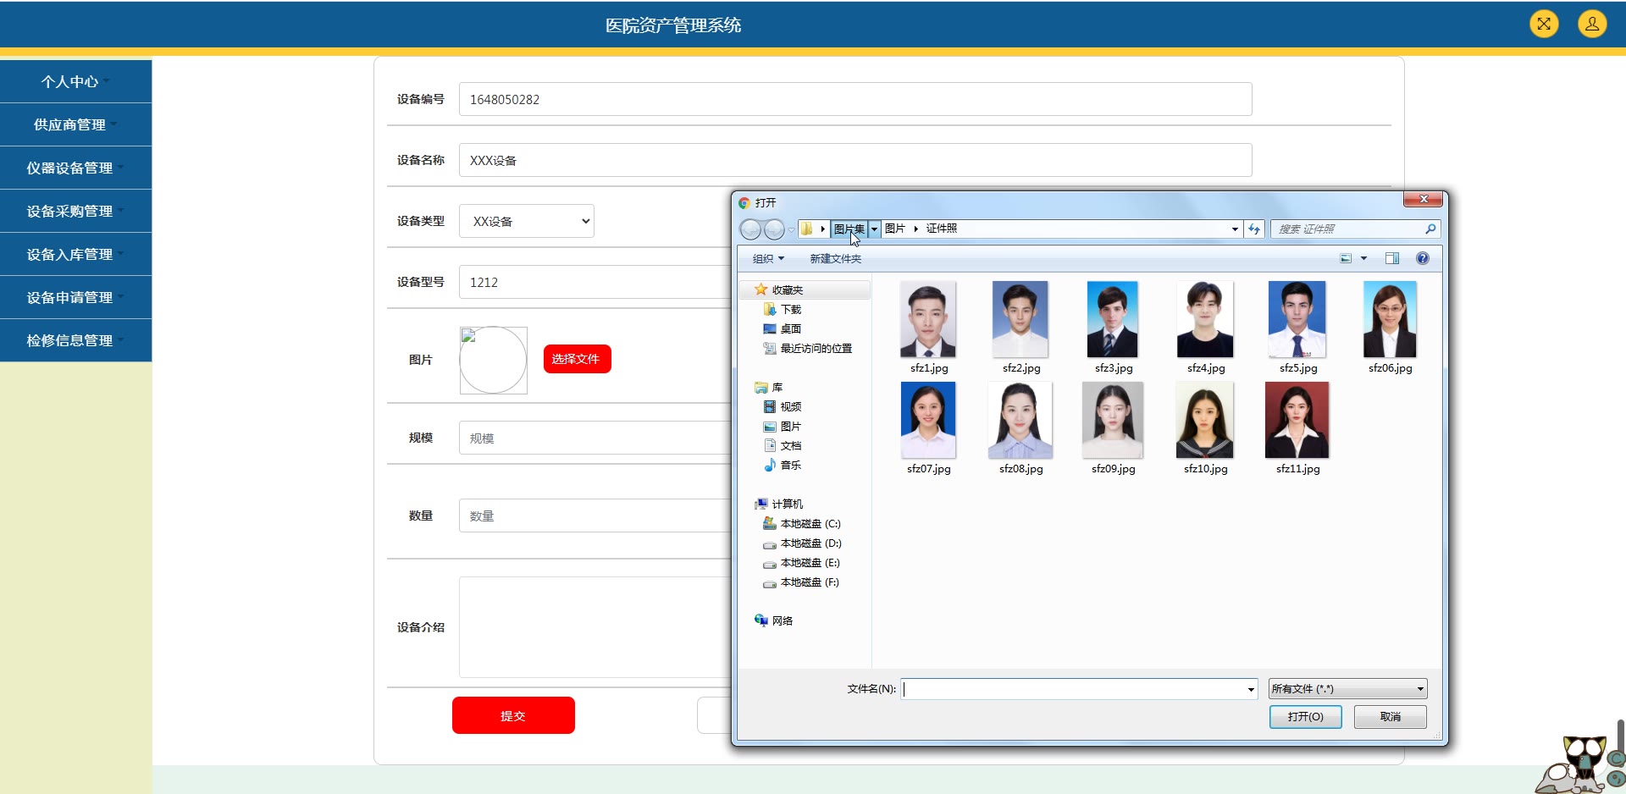Select the sfz11.jpg thumbnail
This screenshot has width=1626, height=794.
1297,420
